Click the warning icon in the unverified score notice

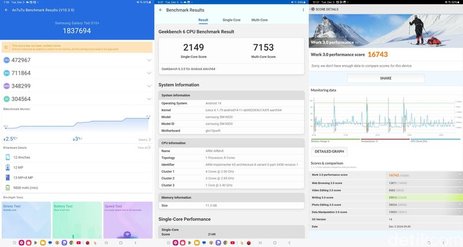(6, 48)
